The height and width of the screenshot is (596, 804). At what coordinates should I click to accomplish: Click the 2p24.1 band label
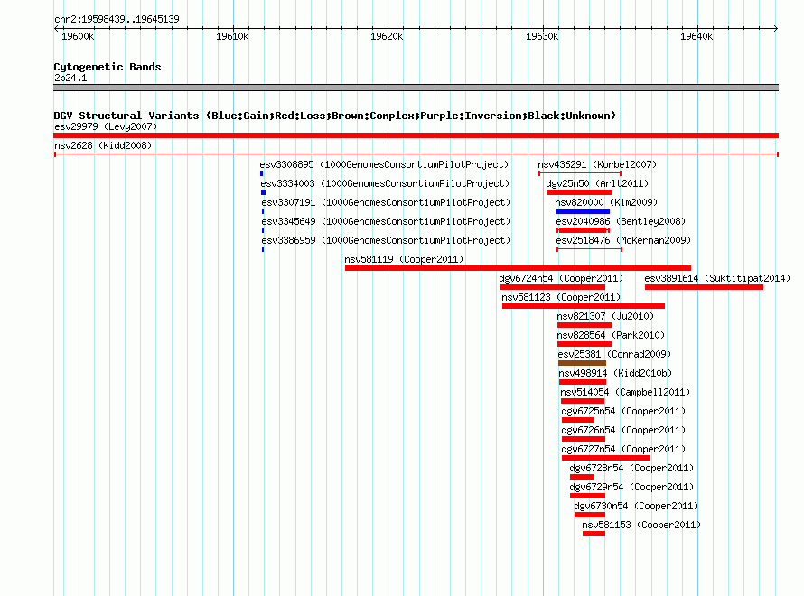click(70, 78)
